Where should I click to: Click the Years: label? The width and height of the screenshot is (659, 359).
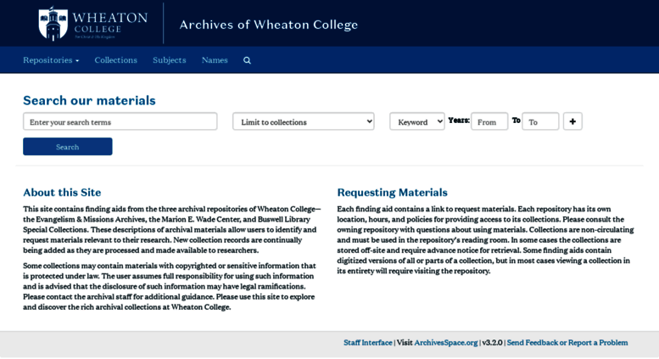[459, 121]
